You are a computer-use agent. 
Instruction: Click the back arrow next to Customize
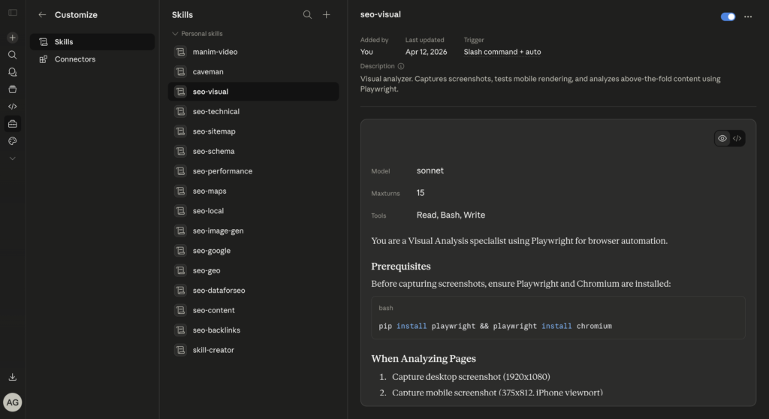coord(42,15)
